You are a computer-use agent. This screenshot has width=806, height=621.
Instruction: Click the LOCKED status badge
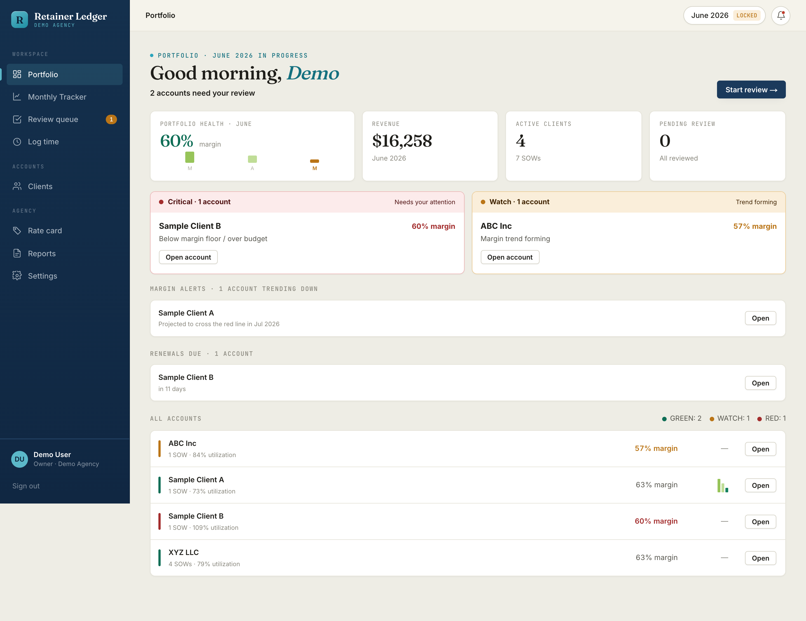click(x=747, y=15)
